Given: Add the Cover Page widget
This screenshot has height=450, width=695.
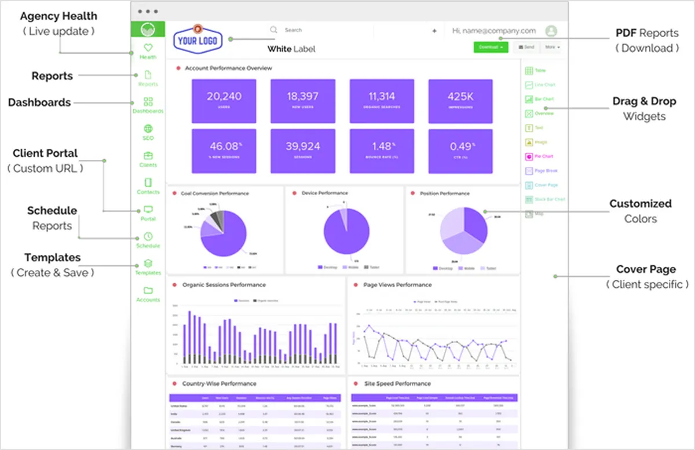Looking at the screenshot, I should [x=541, y=185].
